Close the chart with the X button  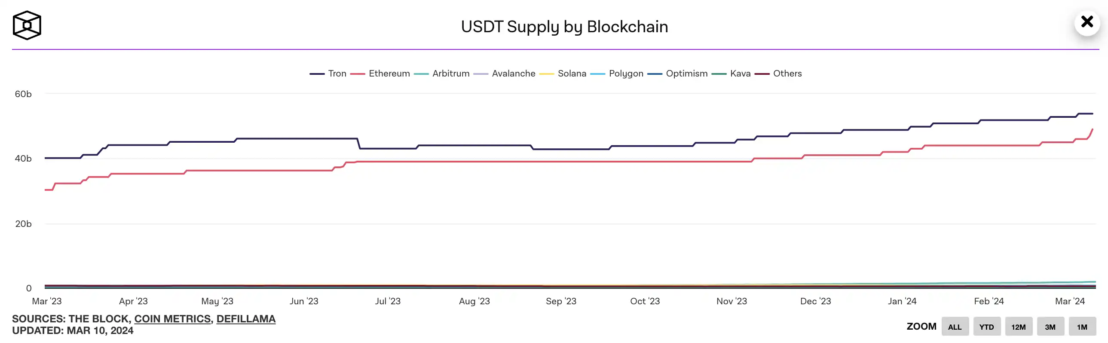pyautogui.click(x=1087, y=21)
